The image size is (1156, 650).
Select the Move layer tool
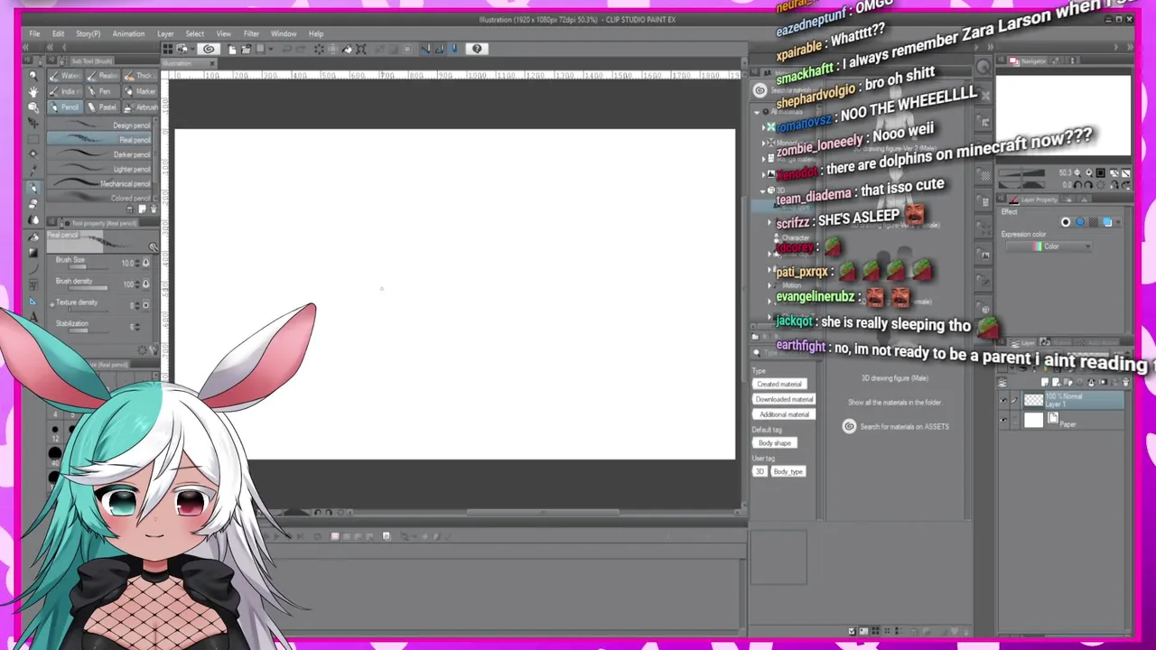click(33, 122)
